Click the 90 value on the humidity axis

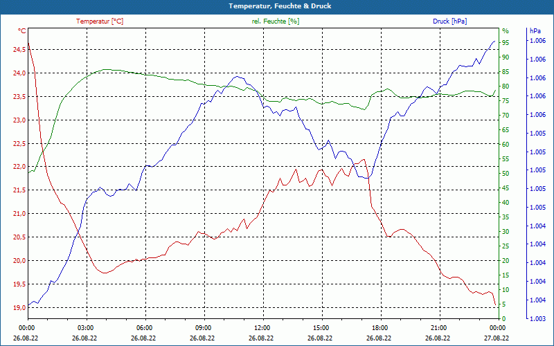506,57
